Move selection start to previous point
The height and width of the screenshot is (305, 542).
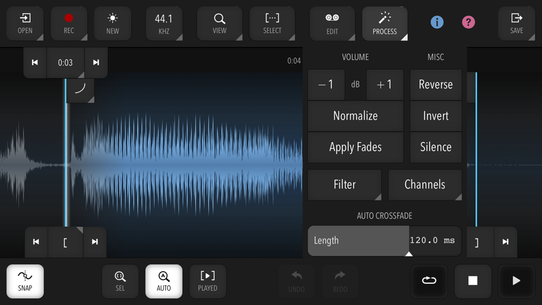[x=36, y=242]
